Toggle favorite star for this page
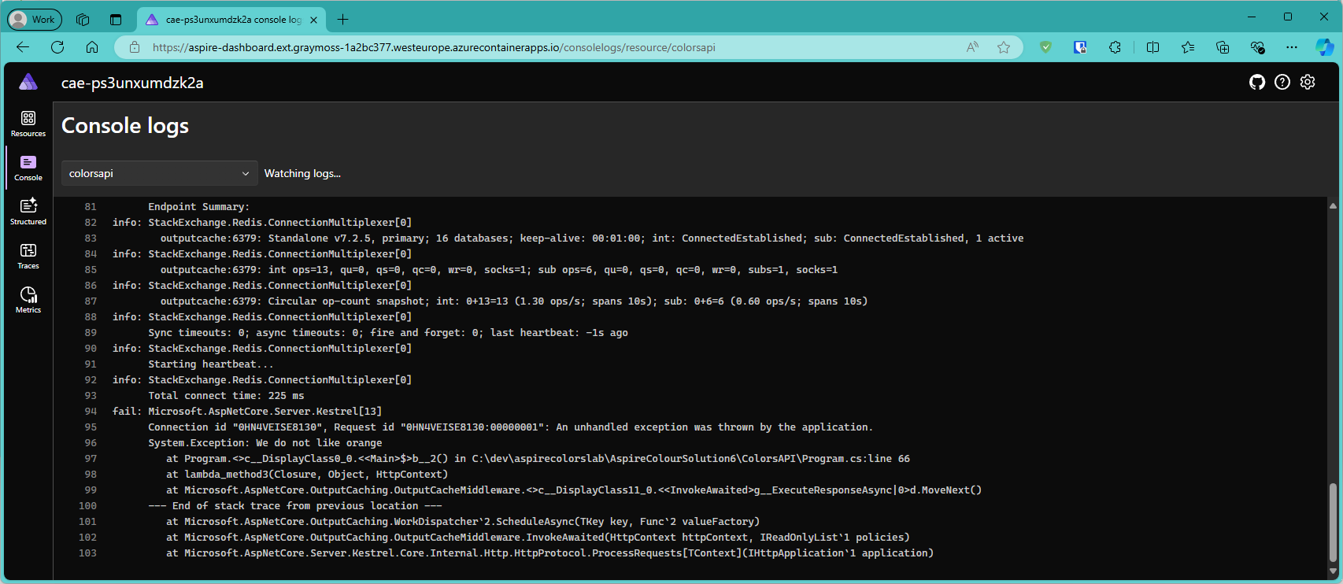 [x=1004, y=47]
